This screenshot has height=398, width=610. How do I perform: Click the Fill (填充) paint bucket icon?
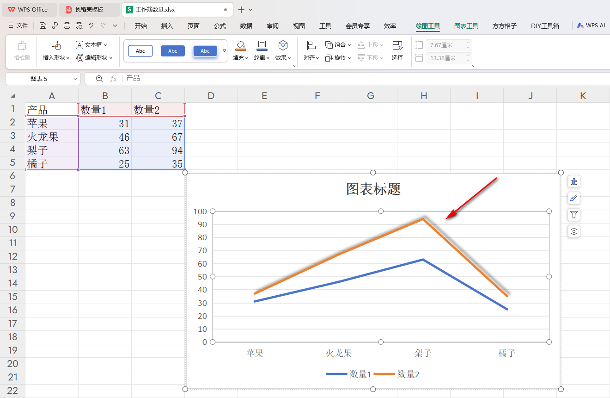[x=240, y=45]
